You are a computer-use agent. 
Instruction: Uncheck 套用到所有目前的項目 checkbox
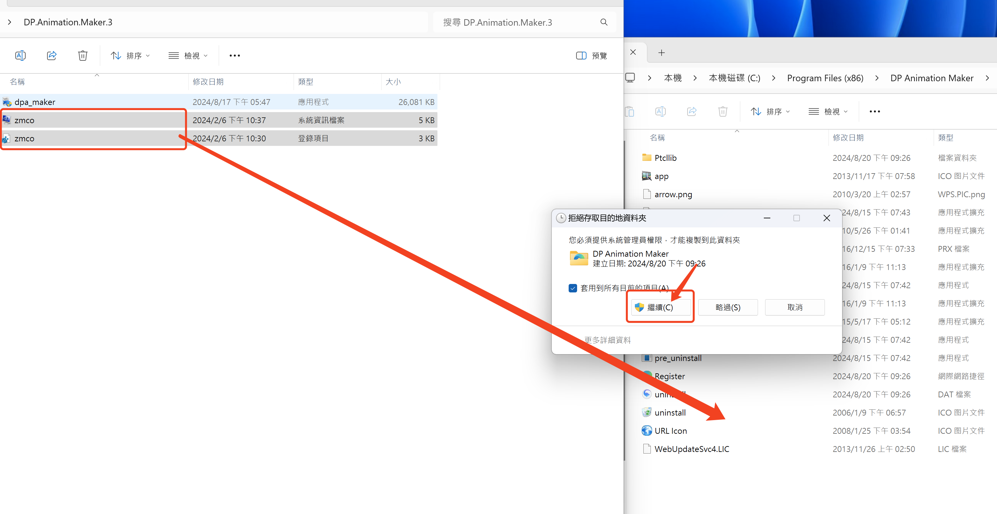(573, 288)
